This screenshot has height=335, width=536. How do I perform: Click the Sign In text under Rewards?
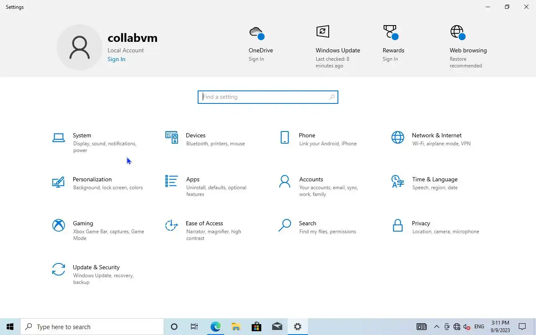[x=390, y=59]
